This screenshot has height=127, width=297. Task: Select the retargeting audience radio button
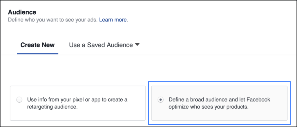[19, 99]
